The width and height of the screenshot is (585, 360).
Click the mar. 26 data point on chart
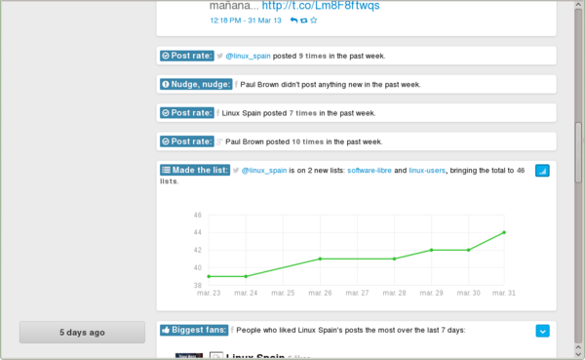(x=320, y=259)
